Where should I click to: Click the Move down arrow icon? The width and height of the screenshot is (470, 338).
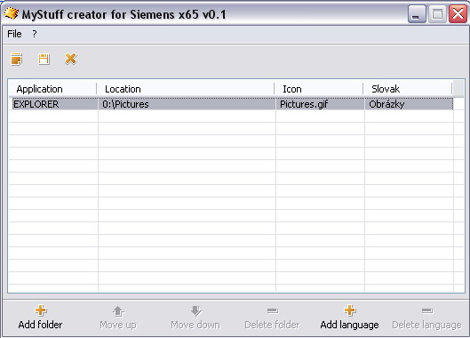pyautogui.click(x=195, y=311)
